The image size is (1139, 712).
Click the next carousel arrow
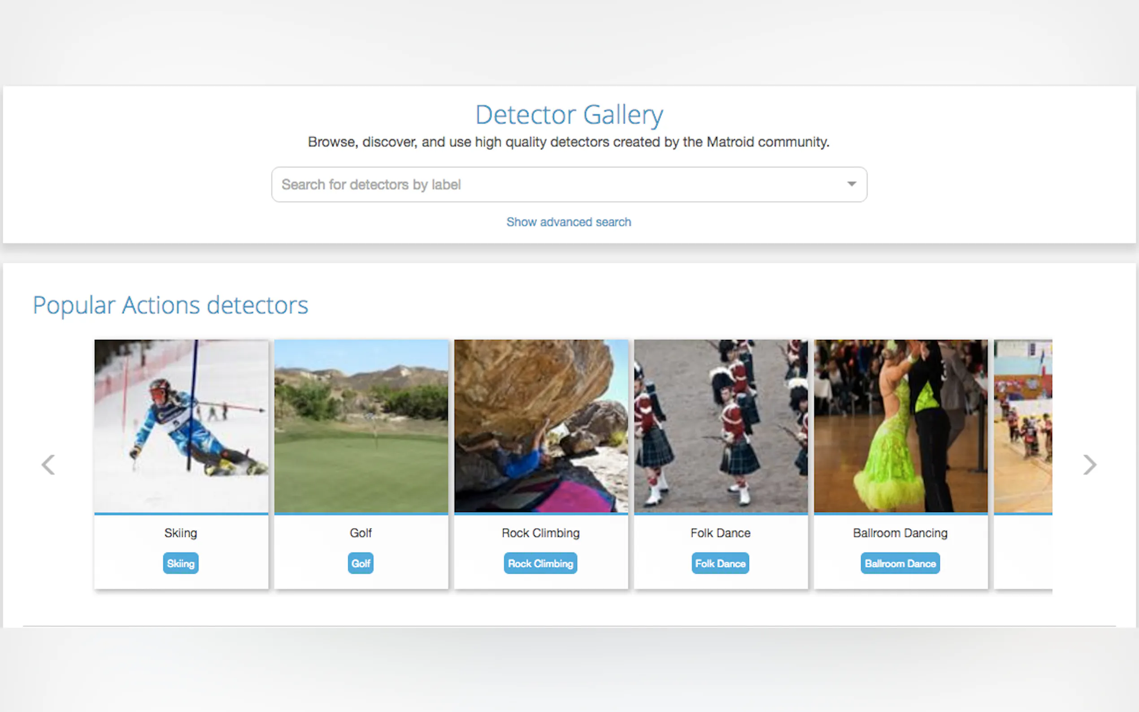(x=1089, y=465)
